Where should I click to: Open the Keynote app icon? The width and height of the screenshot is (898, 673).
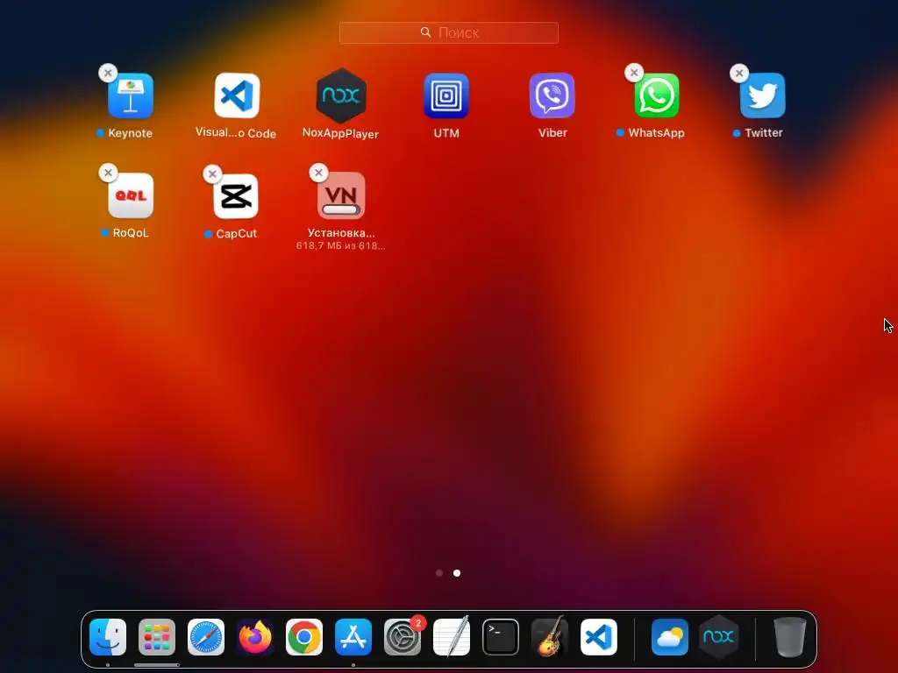point(131,96)
